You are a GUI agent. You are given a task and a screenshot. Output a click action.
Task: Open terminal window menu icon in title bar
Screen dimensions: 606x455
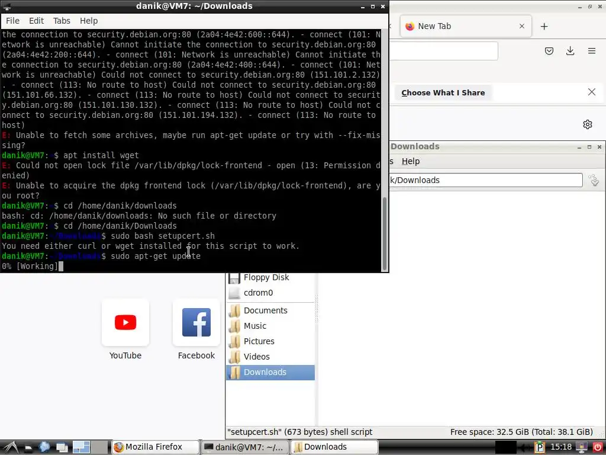point(7,6)
